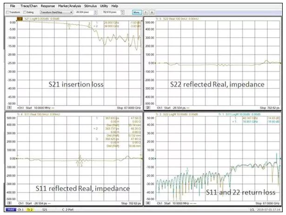Adjust the transform stop time stepper arrows
This screenshot has height=215, width=286.
click(123, 12)
